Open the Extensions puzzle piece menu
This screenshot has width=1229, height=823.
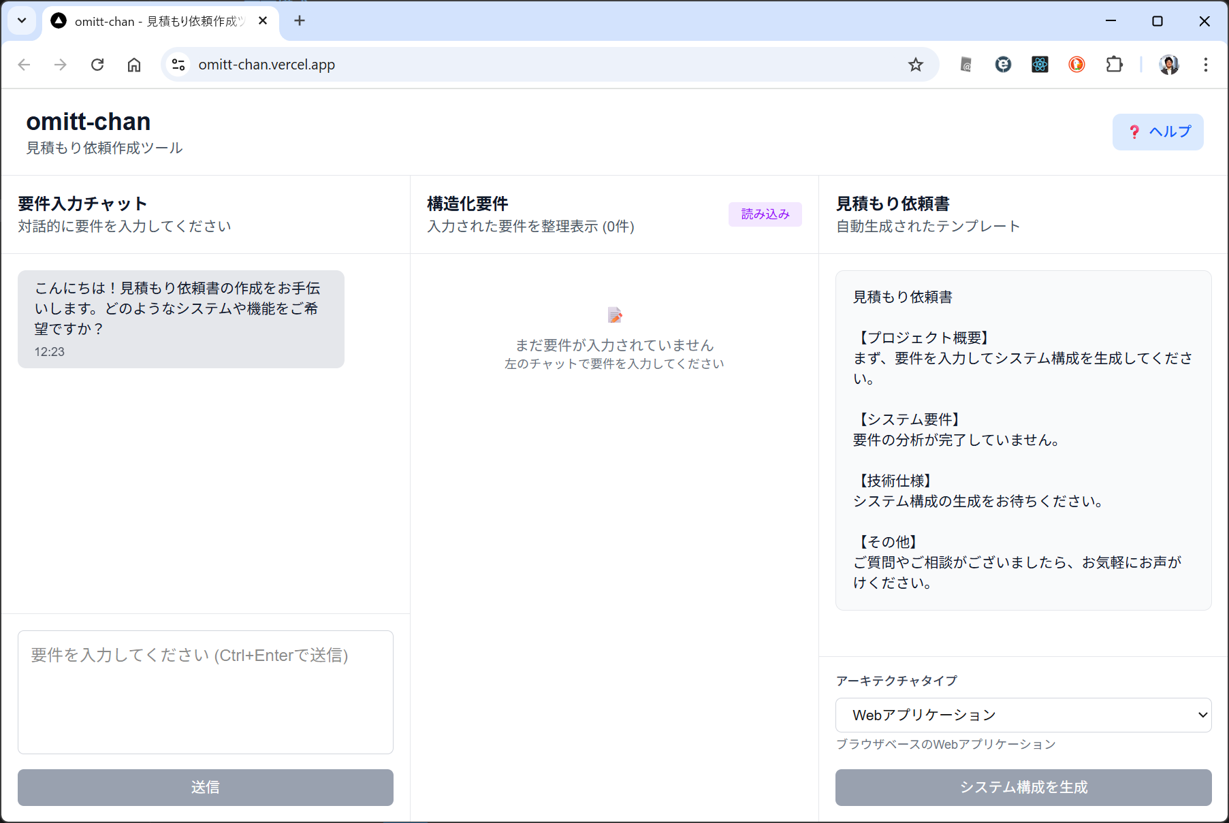click(1114, 65)
